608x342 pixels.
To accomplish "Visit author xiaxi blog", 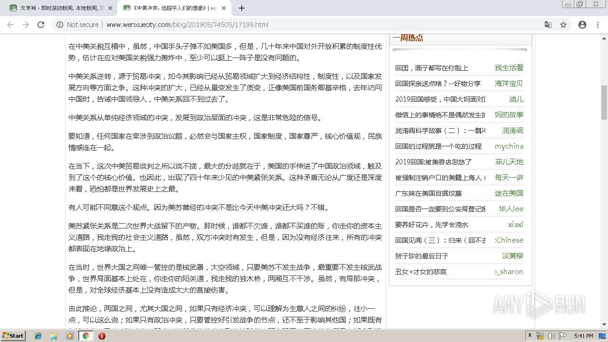I will (x=515, y=225).
